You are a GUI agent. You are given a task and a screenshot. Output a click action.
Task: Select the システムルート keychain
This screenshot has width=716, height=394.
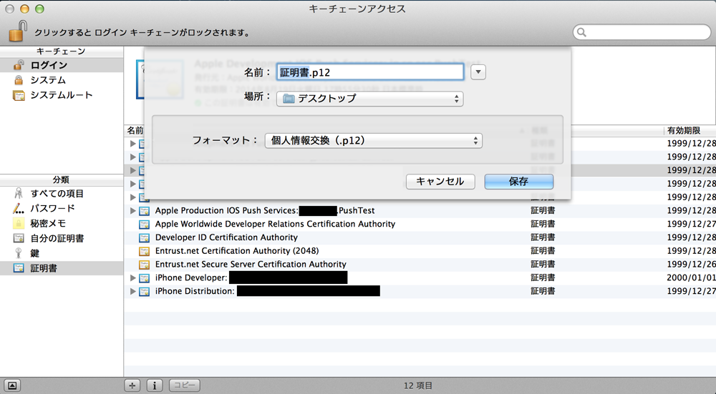[x=62, y=95]
